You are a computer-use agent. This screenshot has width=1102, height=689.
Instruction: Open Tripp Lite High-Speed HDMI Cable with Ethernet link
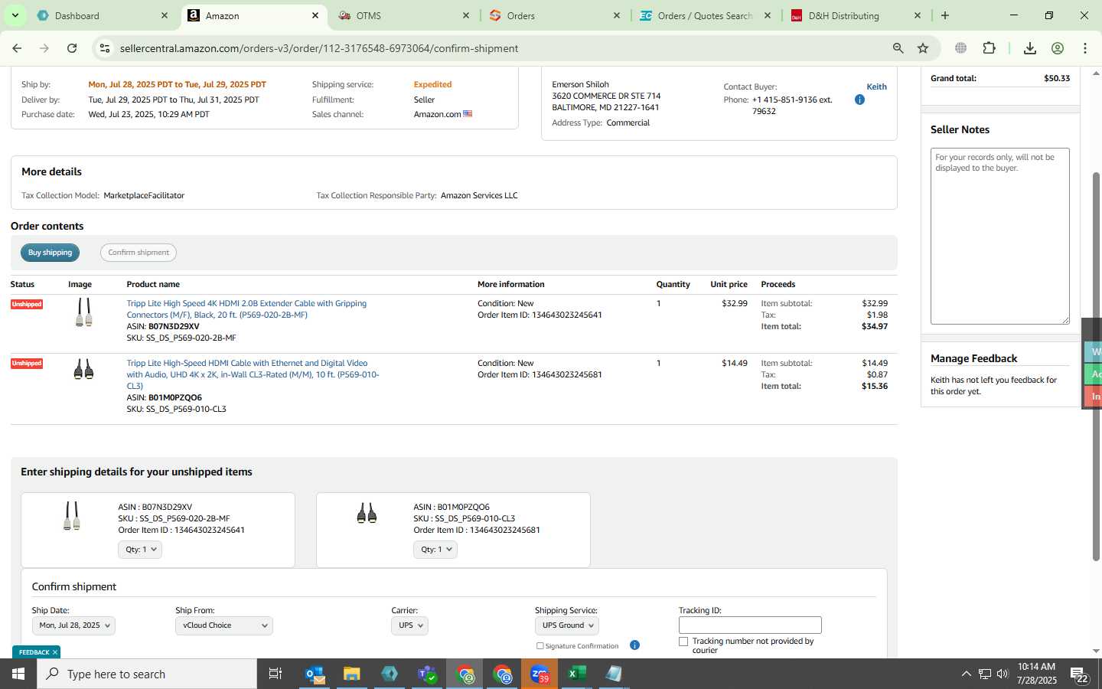(253, 374)
